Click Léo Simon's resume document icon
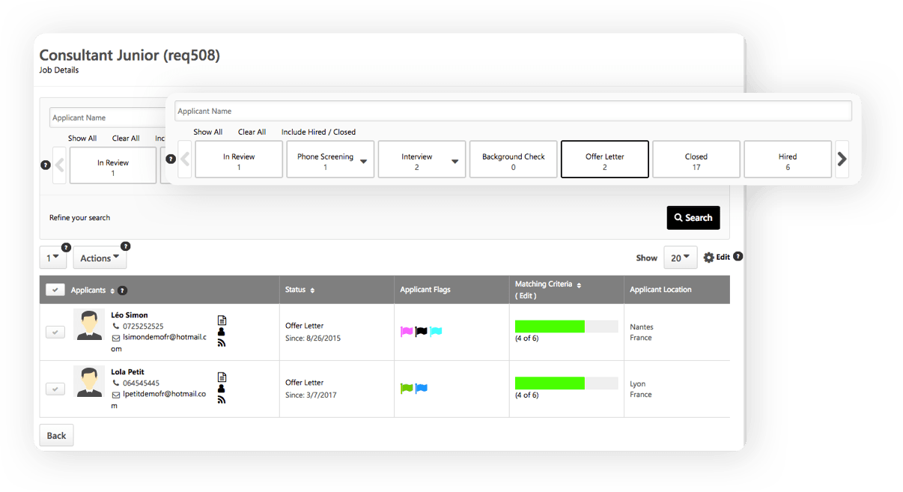 (x=222, y=320)
